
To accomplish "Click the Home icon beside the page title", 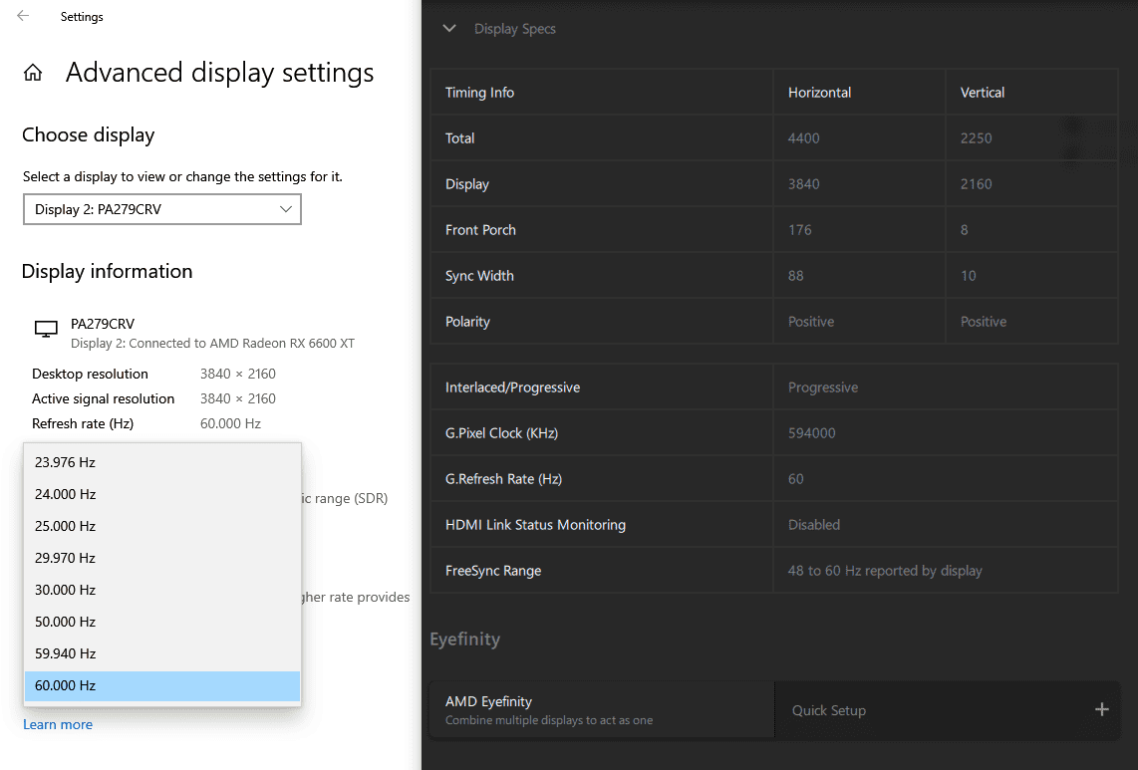I will [x=33, y=73].
